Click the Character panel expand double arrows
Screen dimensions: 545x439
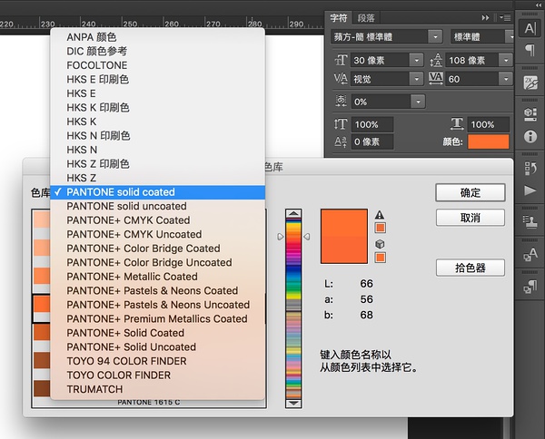pos(485,18)
